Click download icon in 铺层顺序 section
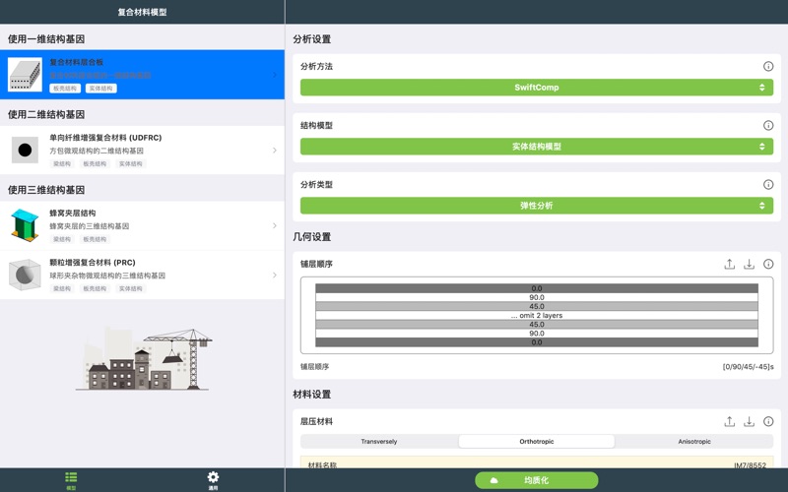Image resolution: width=788 pixels, height=492 pixels. click(749, 264)
